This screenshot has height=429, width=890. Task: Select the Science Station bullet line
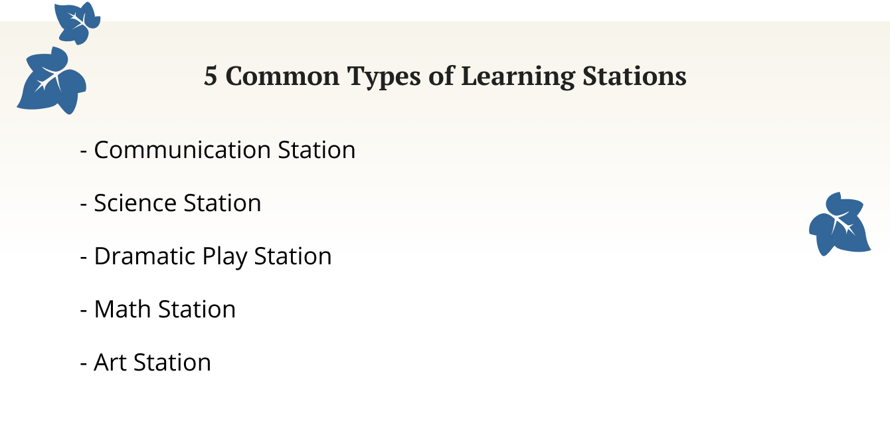(171, 203)
